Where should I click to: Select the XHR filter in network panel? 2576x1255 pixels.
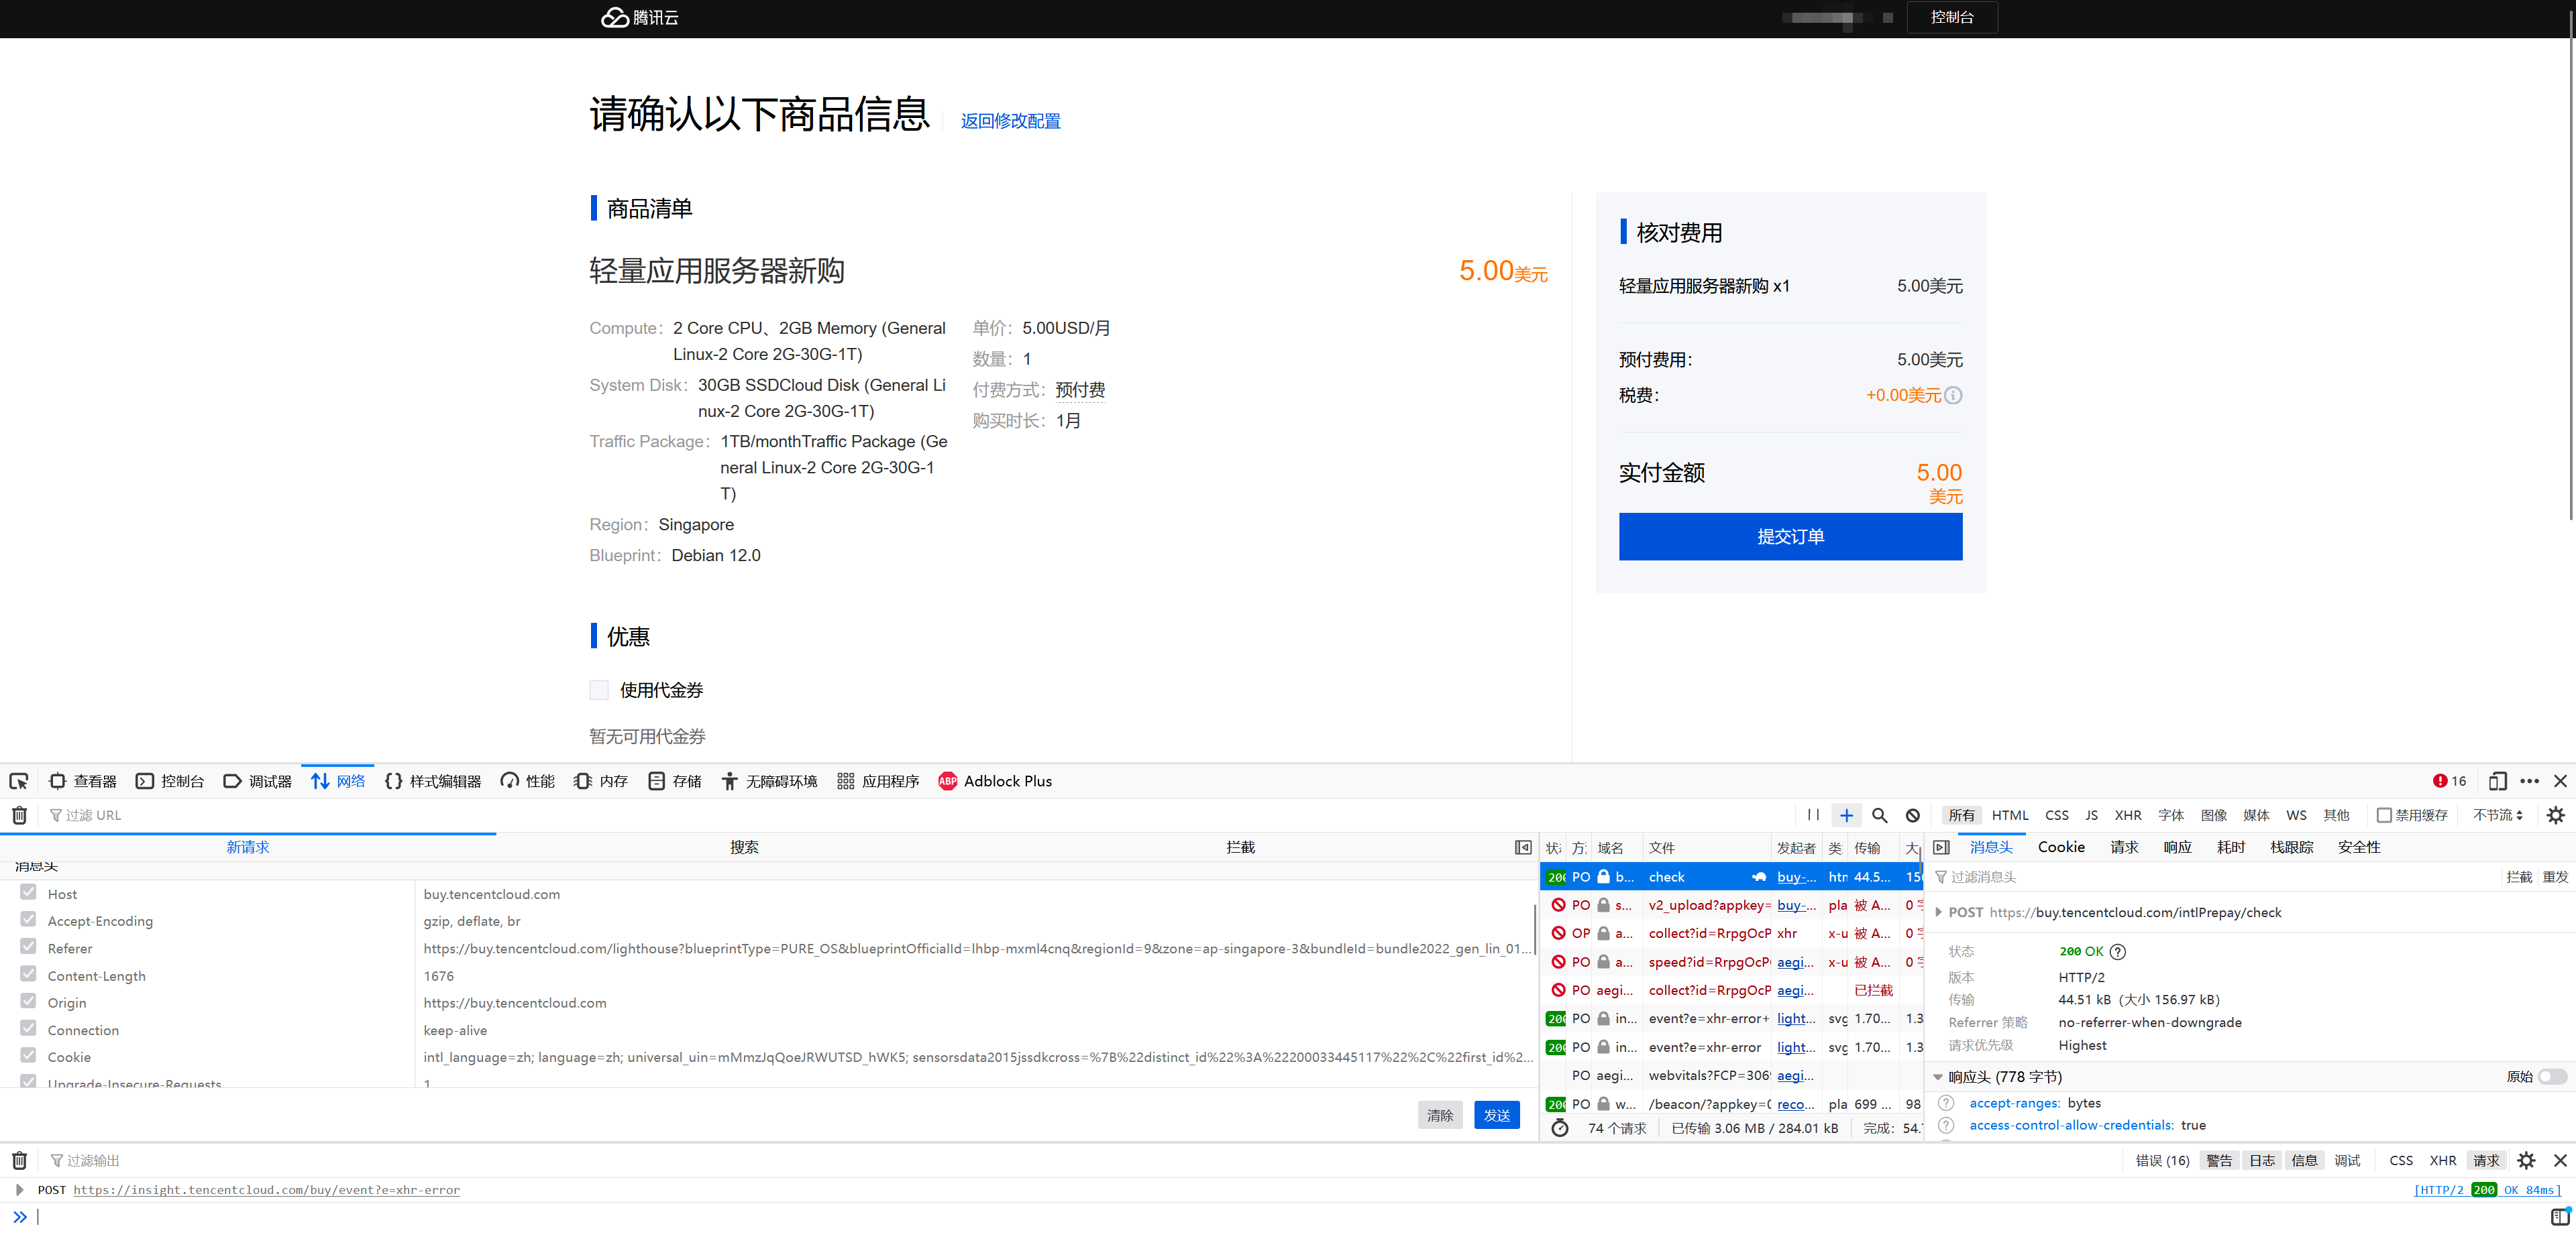click(2127, 815)
